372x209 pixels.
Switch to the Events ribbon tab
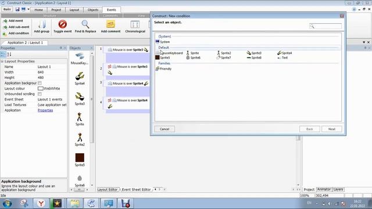pyautogui.click(x=111, y=10)
